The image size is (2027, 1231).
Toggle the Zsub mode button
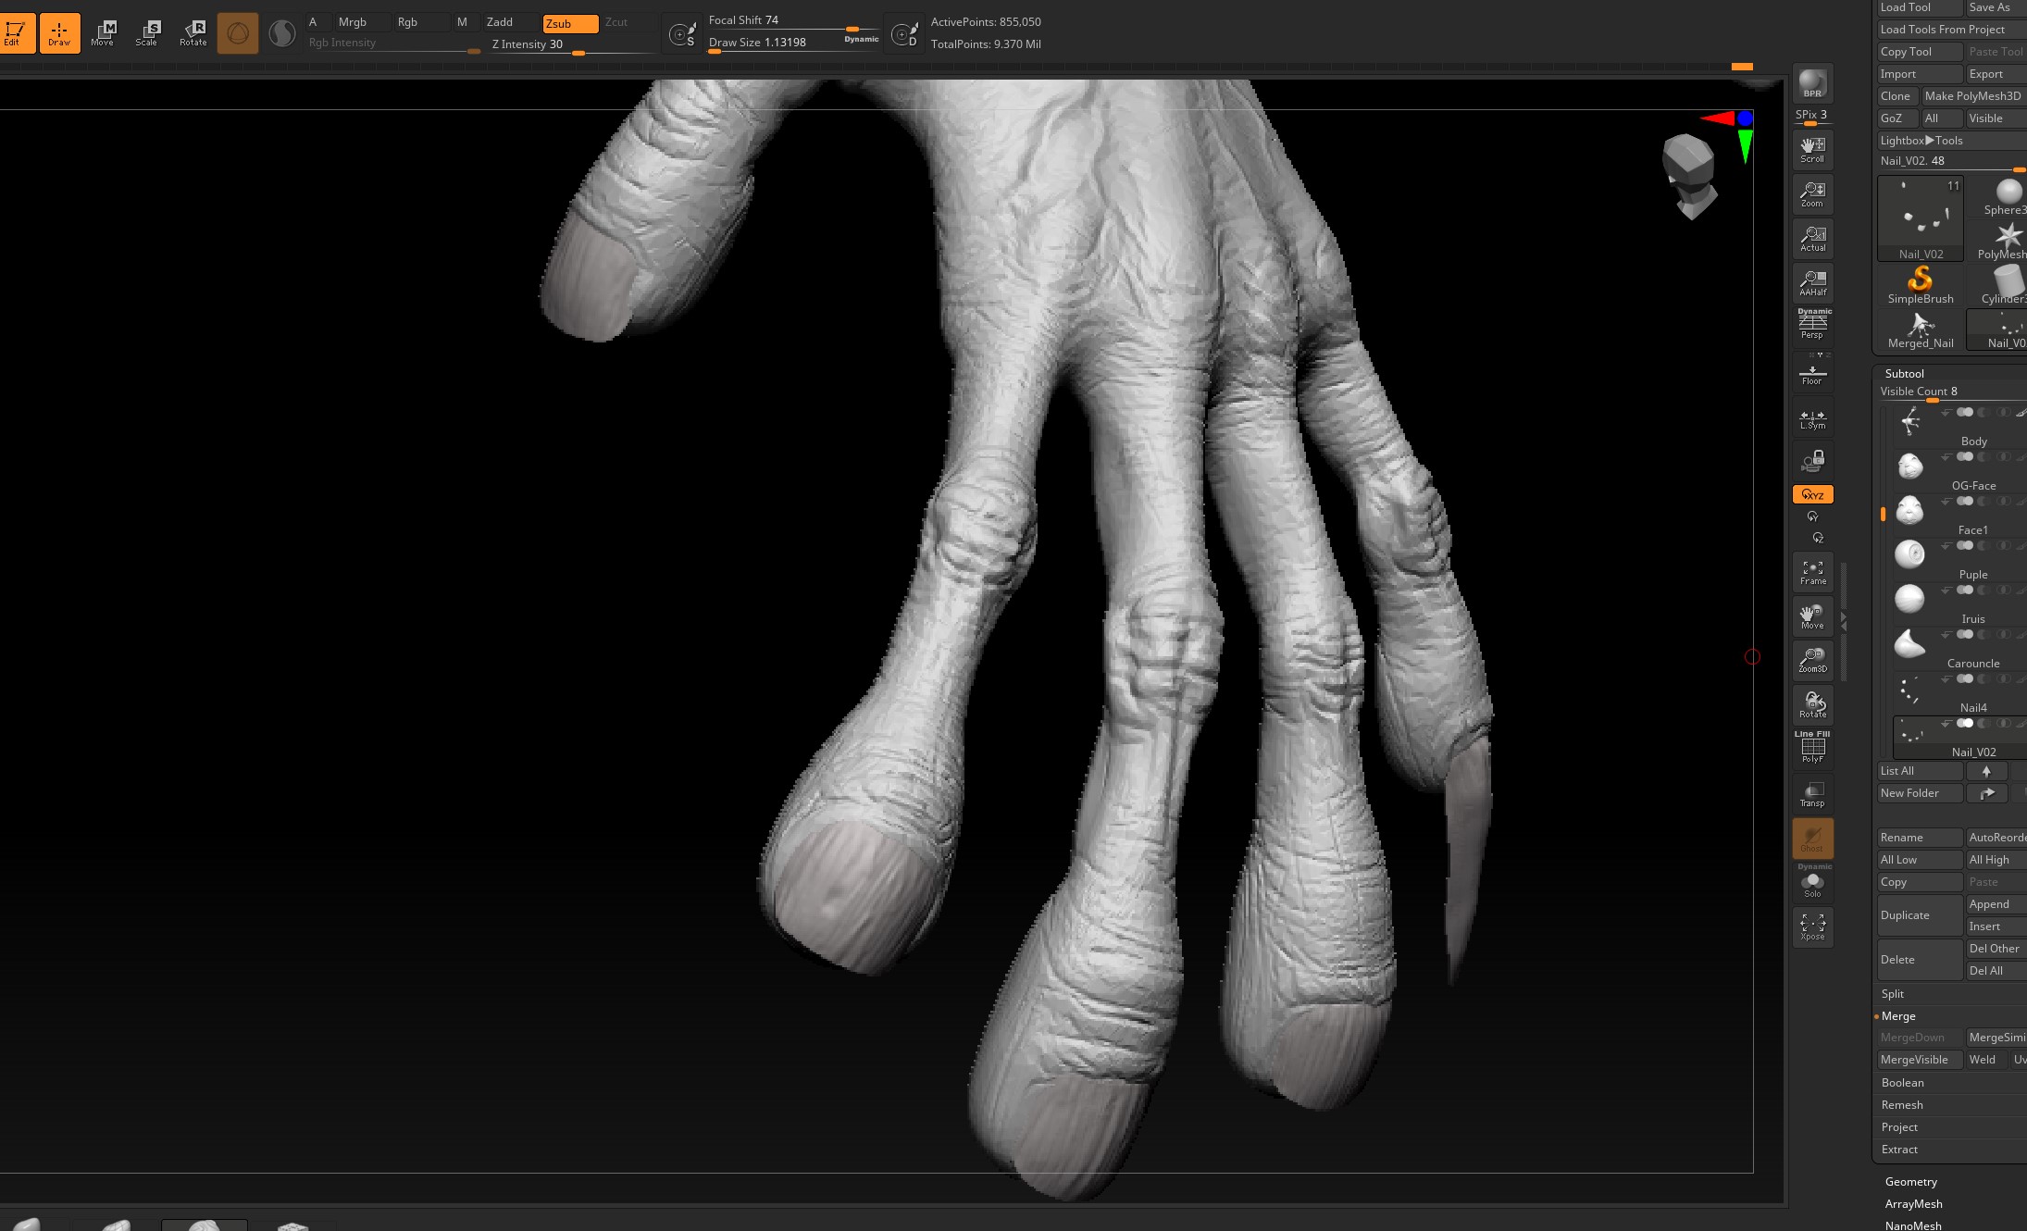pyautogui.click(x=570, y=23)
